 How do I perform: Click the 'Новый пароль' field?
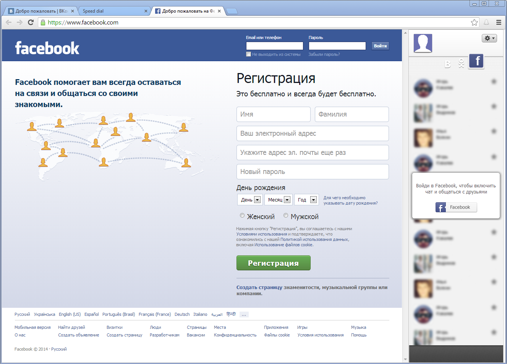(x=313, y=172)
